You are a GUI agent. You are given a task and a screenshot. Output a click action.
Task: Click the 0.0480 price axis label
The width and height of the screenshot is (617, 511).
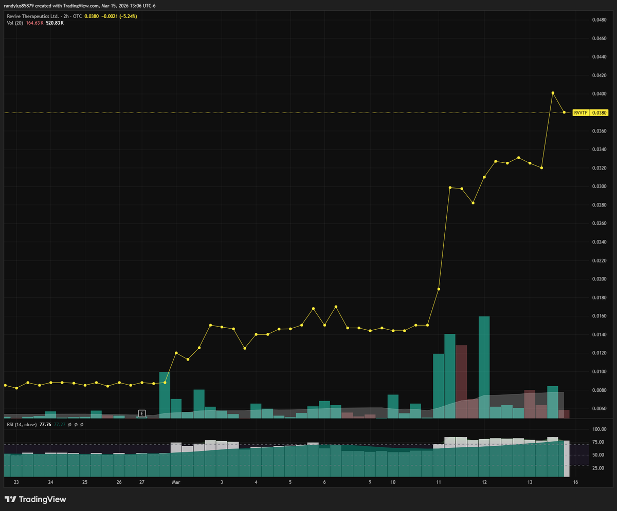pos(600,20)
